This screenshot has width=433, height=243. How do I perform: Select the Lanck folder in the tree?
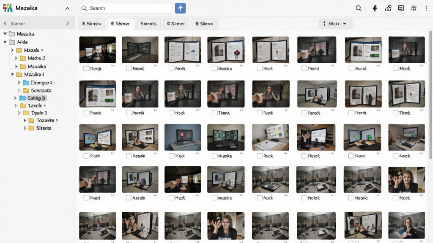point(35,105)
